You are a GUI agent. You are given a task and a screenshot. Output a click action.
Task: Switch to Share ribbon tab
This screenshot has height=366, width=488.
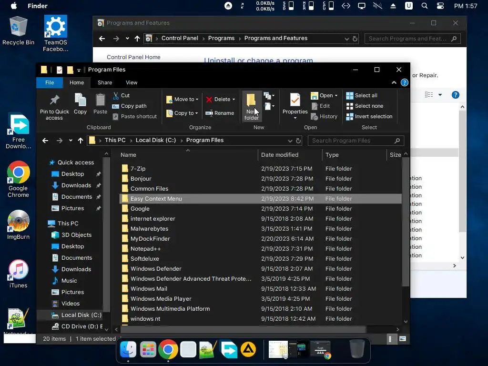(x=104, y=82)
